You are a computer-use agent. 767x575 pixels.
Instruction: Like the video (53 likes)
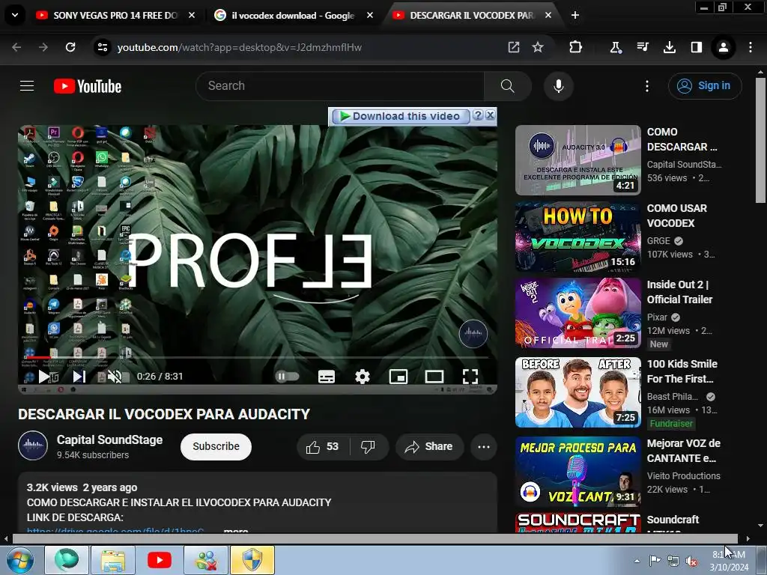coord(322,446)
